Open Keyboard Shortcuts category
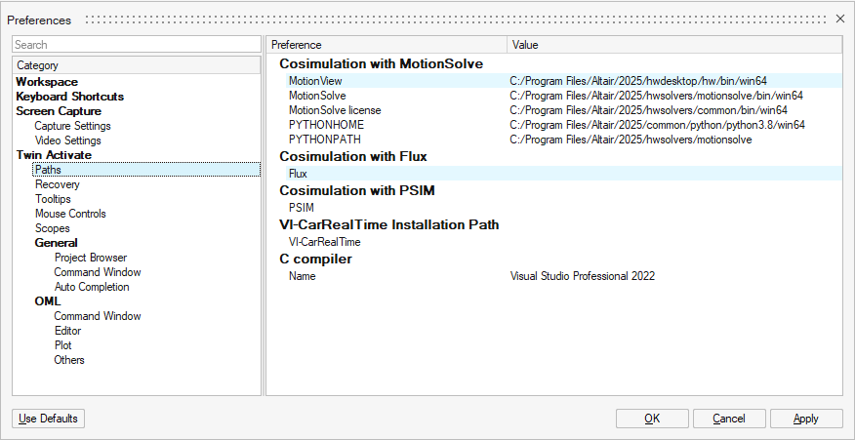 (x=69, y=97)
